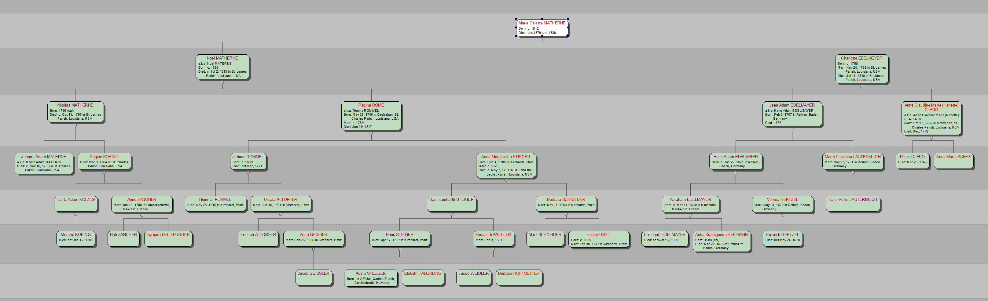
Task: Select Anna Margaretha STEIGER's box
Action: (x=505, y=165)
